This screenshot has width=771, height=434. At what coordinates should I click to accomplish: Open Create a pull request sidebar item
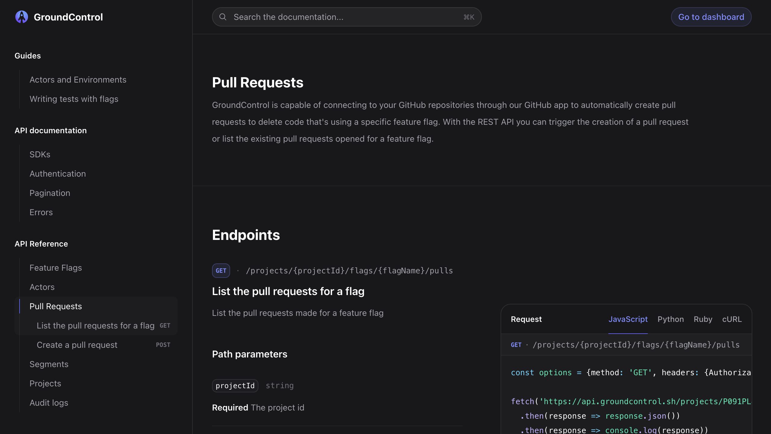pyautogui.click(x=103, y=345)
